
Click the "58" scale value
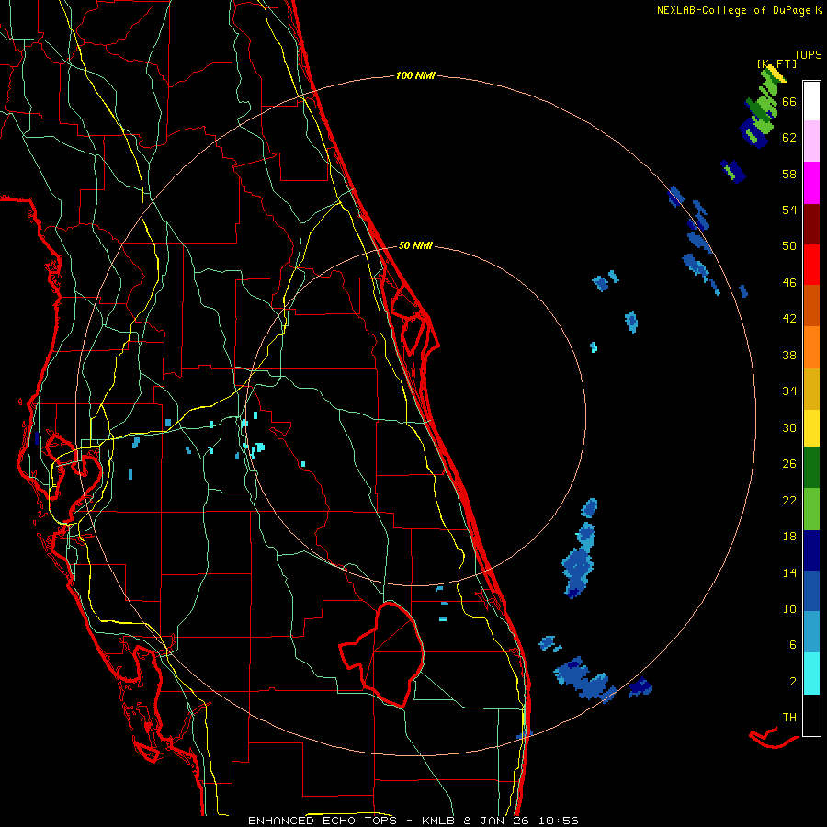pyautogui.click(x=789, y=174)
